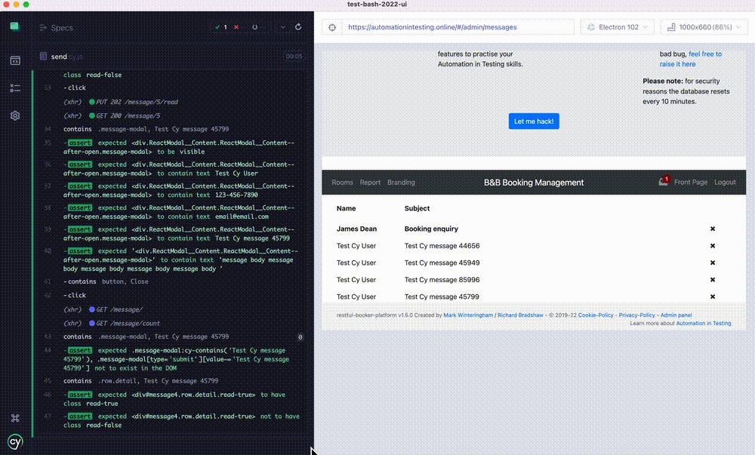Open the Electron 102 browser dropdown
The image size is (755, 455).
point(618,27)
